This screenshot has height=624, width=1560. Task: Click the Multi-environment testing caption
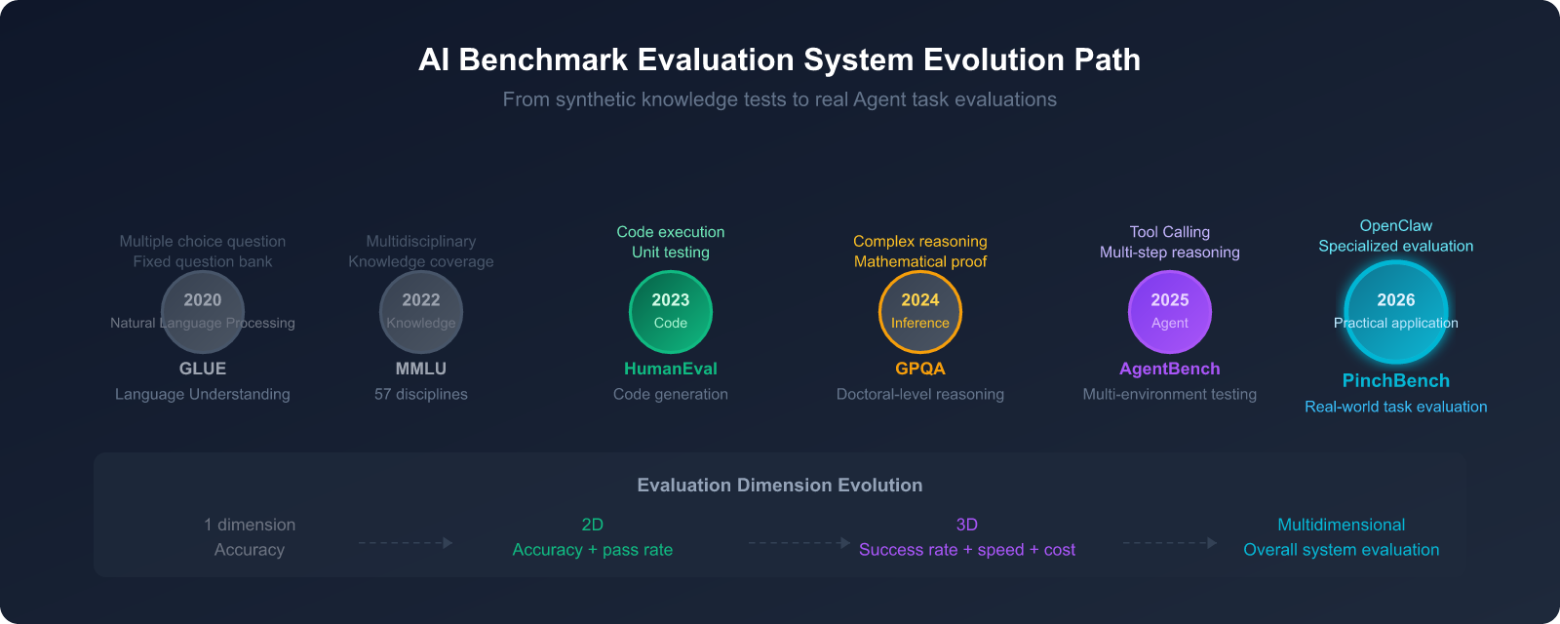point(1170,394)
